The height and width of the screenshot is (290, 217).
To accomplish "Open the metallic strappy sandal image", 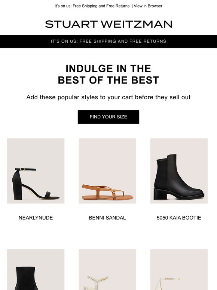I will [107, 270].
